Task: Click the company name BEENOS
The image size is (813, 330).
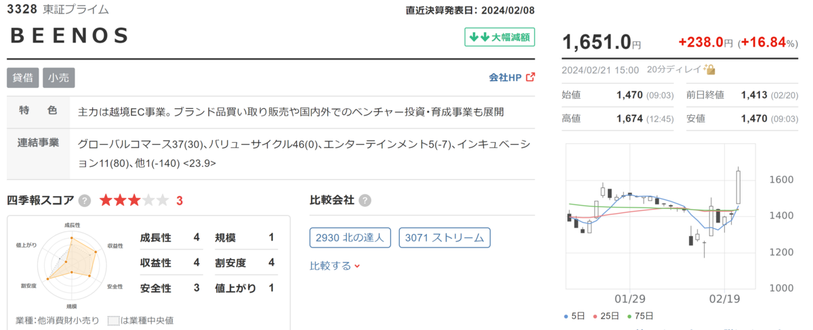Action: tap(70, 37)
